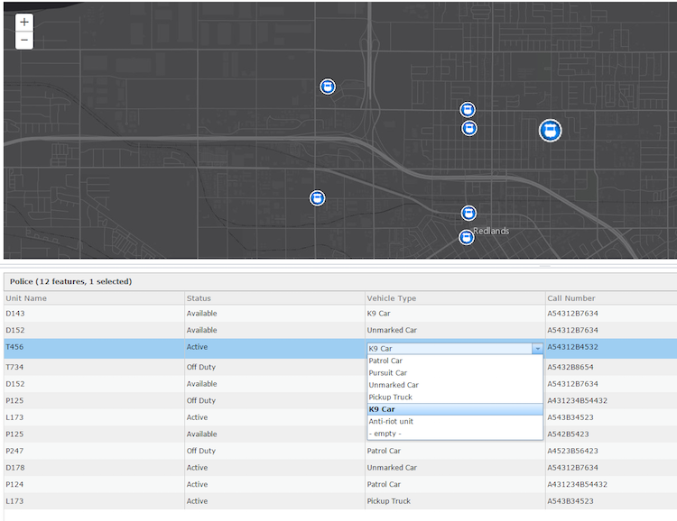Select the highlighted large police marker
677x521 pixels.
tap(550, 131)
